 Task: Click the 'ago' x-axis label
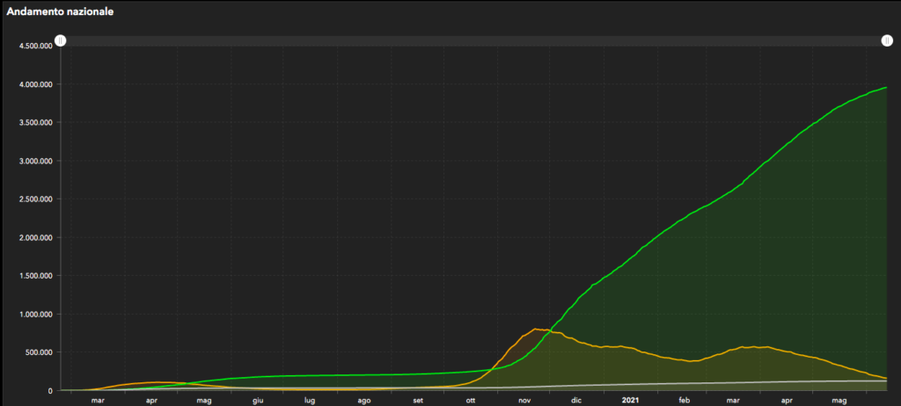[x=363, y=401]
